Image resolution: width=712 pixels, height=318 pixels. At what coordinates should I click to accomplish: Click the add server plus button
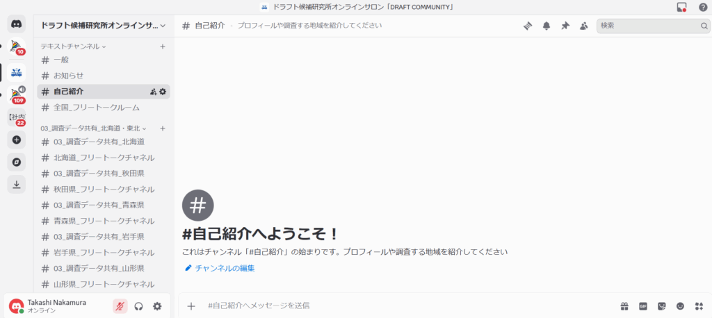[17, 140]
